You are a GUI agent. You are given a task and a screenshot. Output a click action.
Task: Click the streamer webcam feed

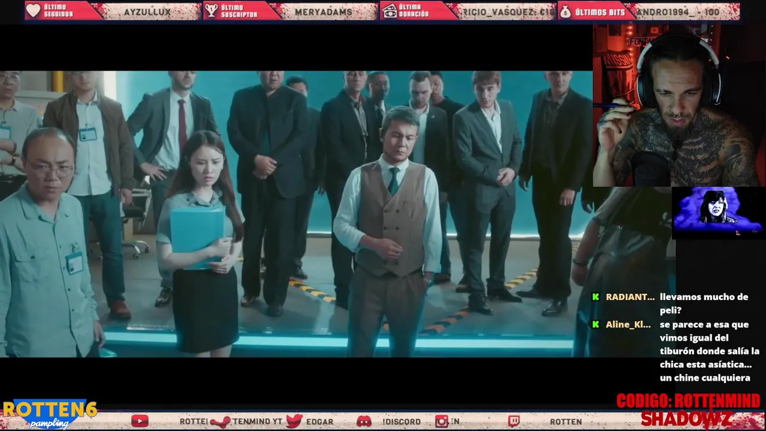(679, 105)
